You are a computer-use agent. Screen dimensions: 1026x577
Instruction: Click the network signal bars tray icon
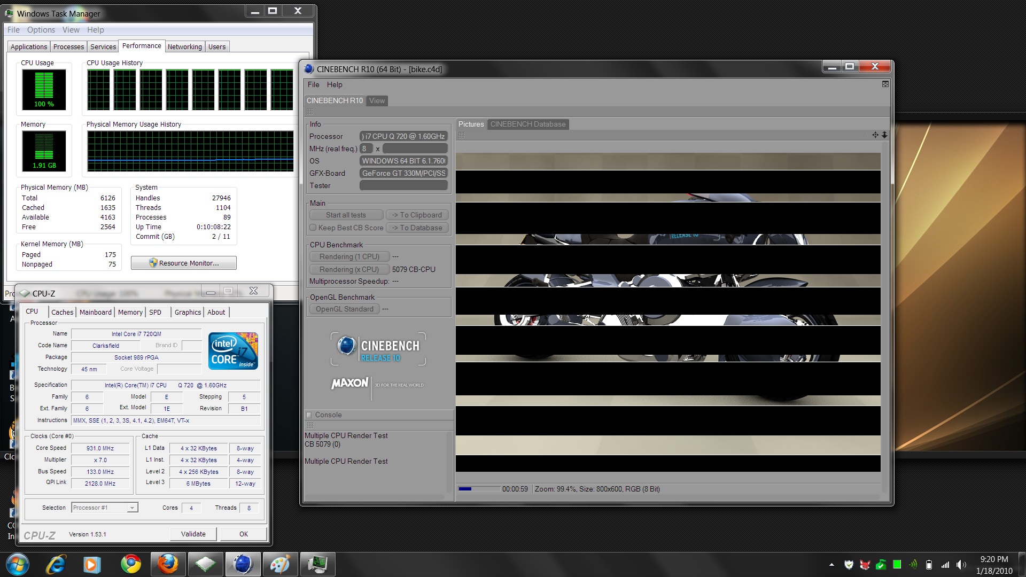[x=945, y=565]
